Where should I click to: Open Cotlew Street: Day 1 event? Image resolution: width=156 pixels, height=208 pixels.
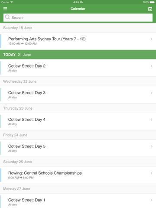click(78, 201)
